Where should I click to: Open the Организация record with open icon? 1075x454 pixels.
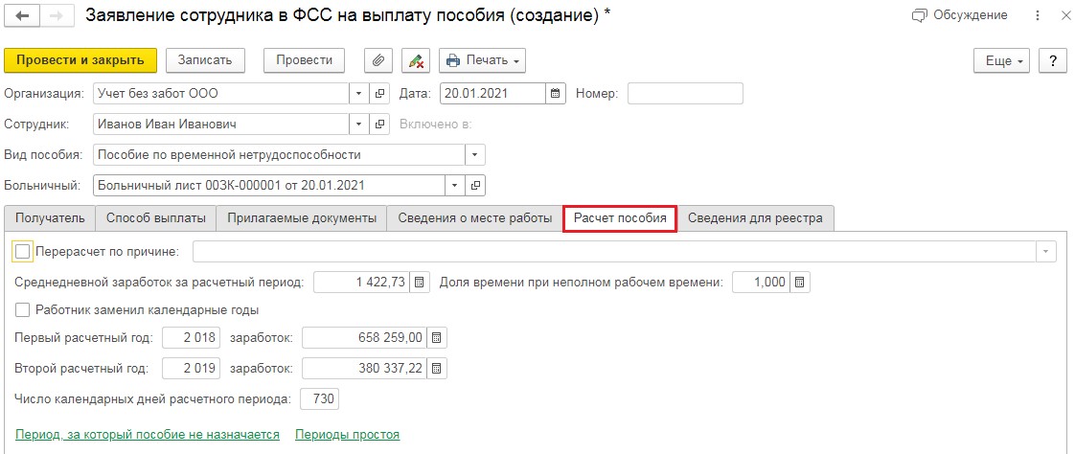(x=379, y=93)
